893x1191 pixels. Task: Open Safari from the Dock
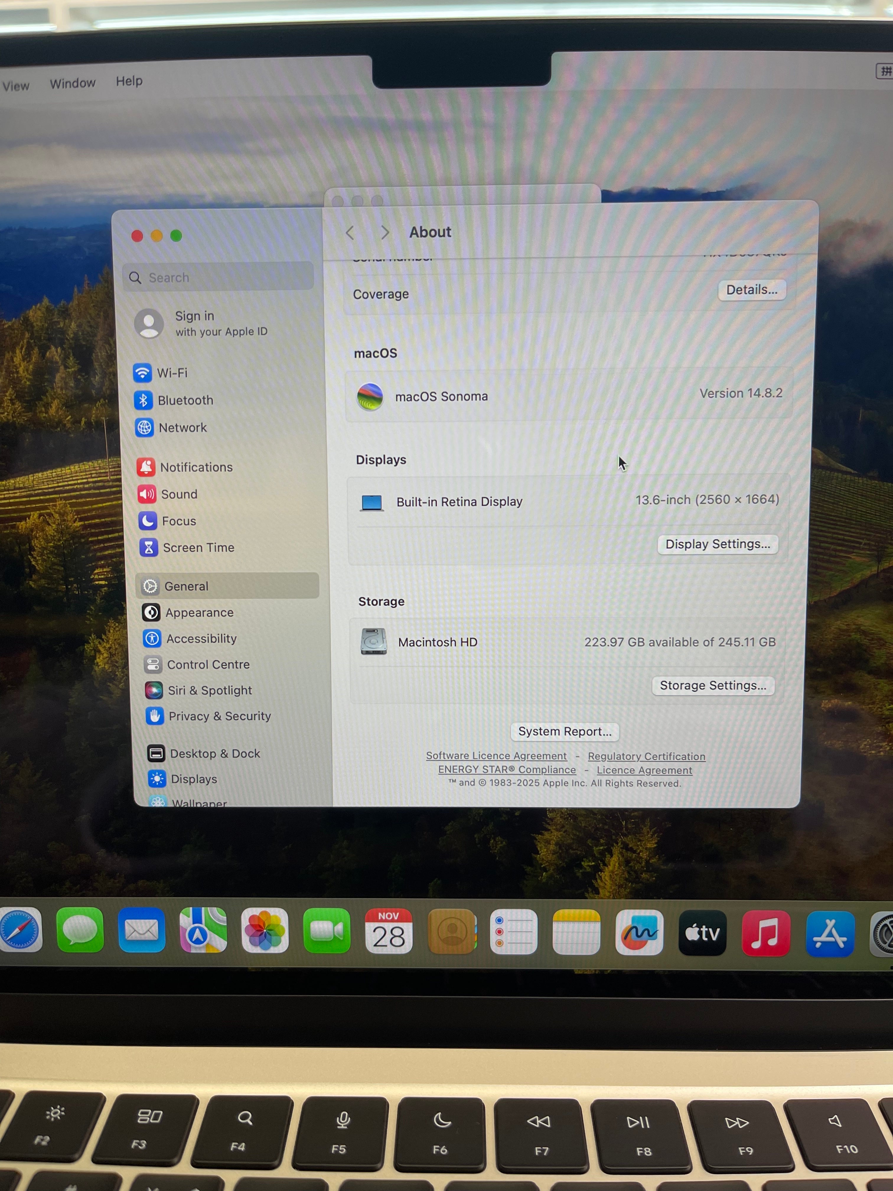pyautogui.click(x=20, y=929)
